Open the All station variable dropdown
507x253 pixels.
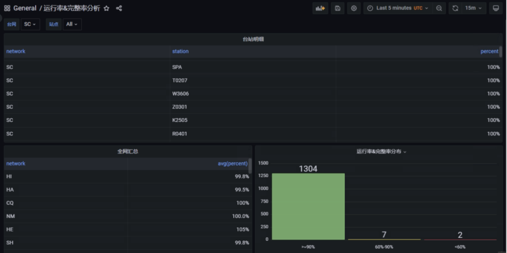tap(72, 24)
